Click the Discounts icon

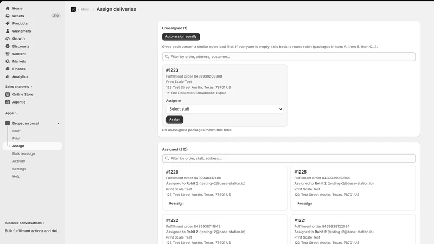8,46
